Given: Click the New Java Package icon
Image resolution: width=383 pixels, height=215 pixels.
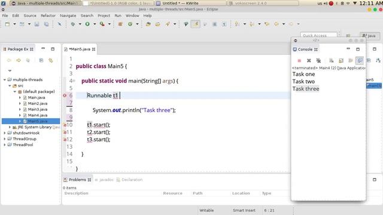Looking at the screenshot, I should coord(120,24).
